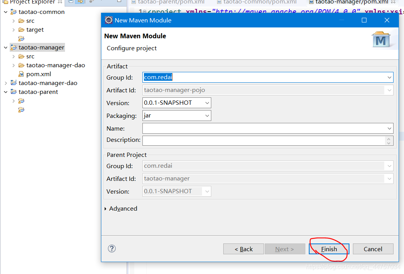404x274 pixels.
Task: Collapse the taotao-manager project node
Action: point(6,48)
